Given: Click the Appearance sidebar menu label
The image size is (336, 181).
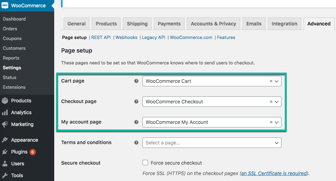Looking at the screenshot, I should pos(25,140).
